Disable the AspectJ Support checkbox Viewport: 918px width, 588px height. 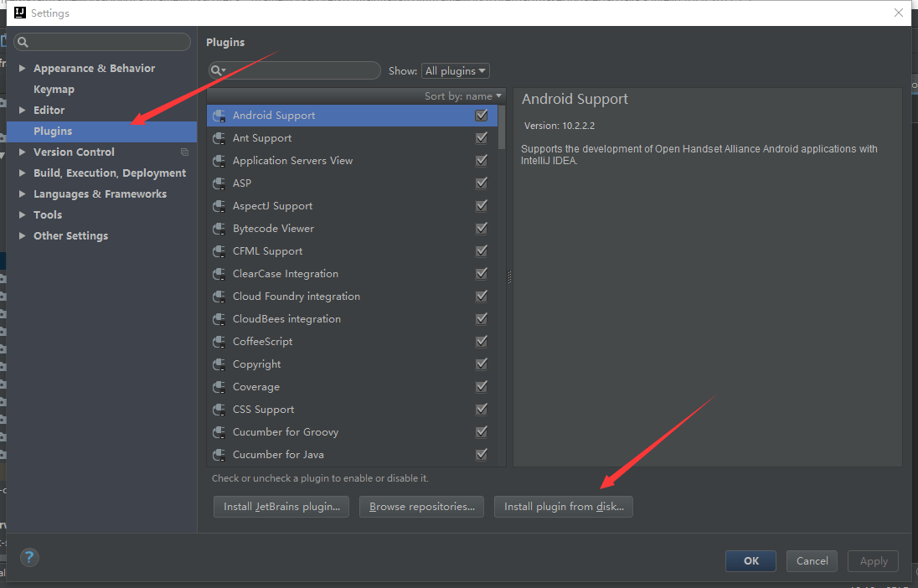coord(482,205)
